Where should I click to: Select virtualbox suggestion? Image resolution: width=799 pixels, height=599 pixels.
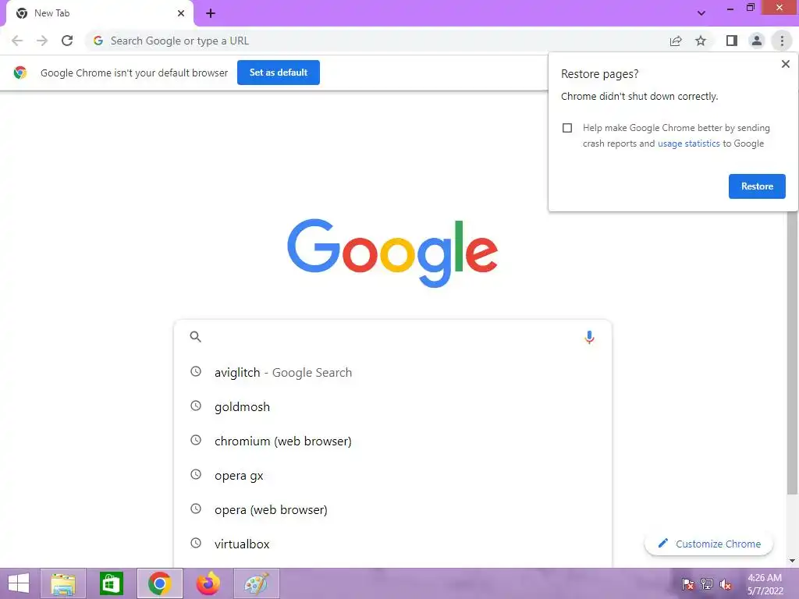tap(392, 544)
